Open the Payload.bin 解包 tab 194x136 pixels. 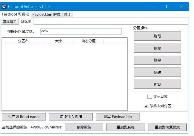pyautogui.click(x=47, y=15)
